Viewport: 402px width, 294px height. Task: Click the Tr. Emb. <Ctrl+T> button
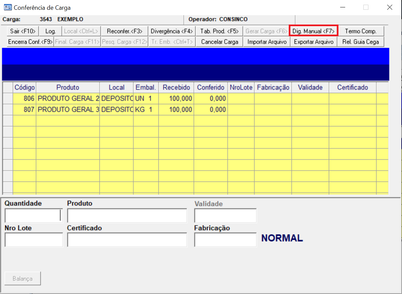172,42
